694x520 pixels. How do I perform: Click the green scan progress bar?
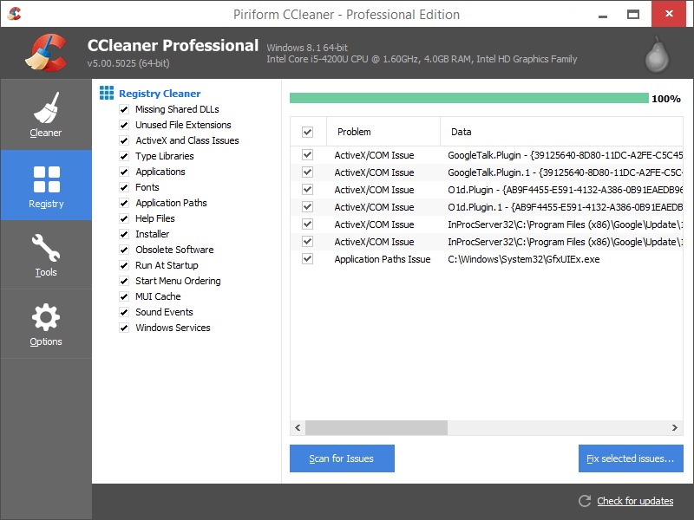click(468, 98)
